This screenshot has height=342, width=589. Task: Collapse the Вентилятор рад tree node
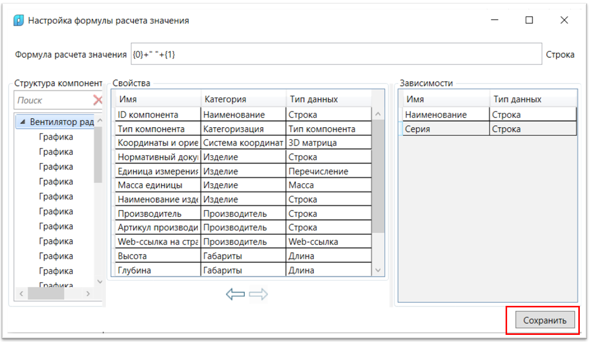click(23, 122)
